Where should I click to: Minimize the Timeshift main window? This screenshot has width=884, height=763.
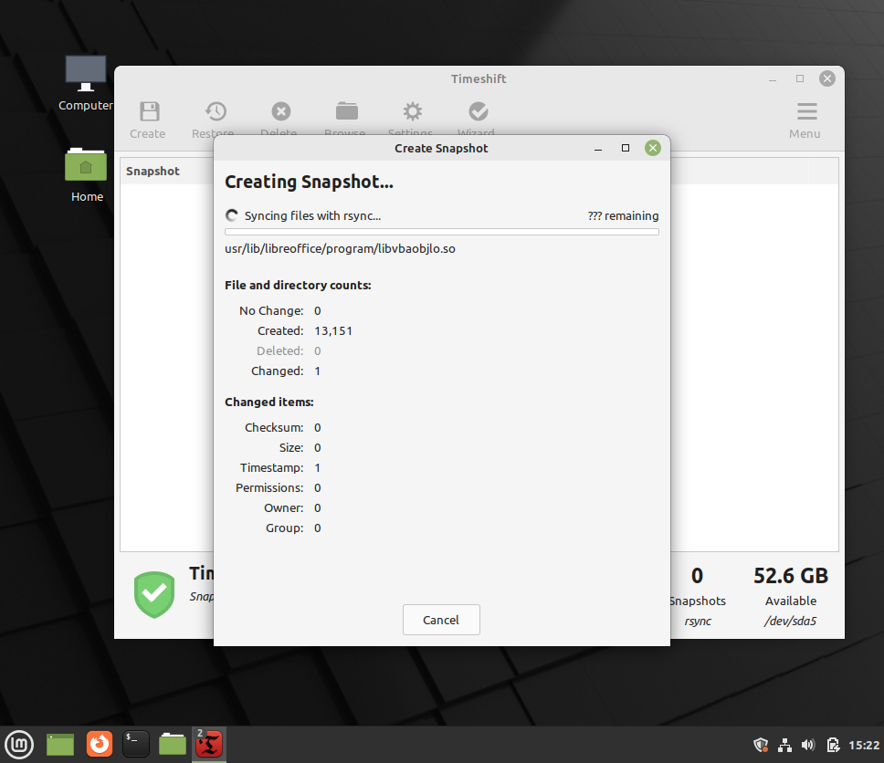(x=773, y=78)
